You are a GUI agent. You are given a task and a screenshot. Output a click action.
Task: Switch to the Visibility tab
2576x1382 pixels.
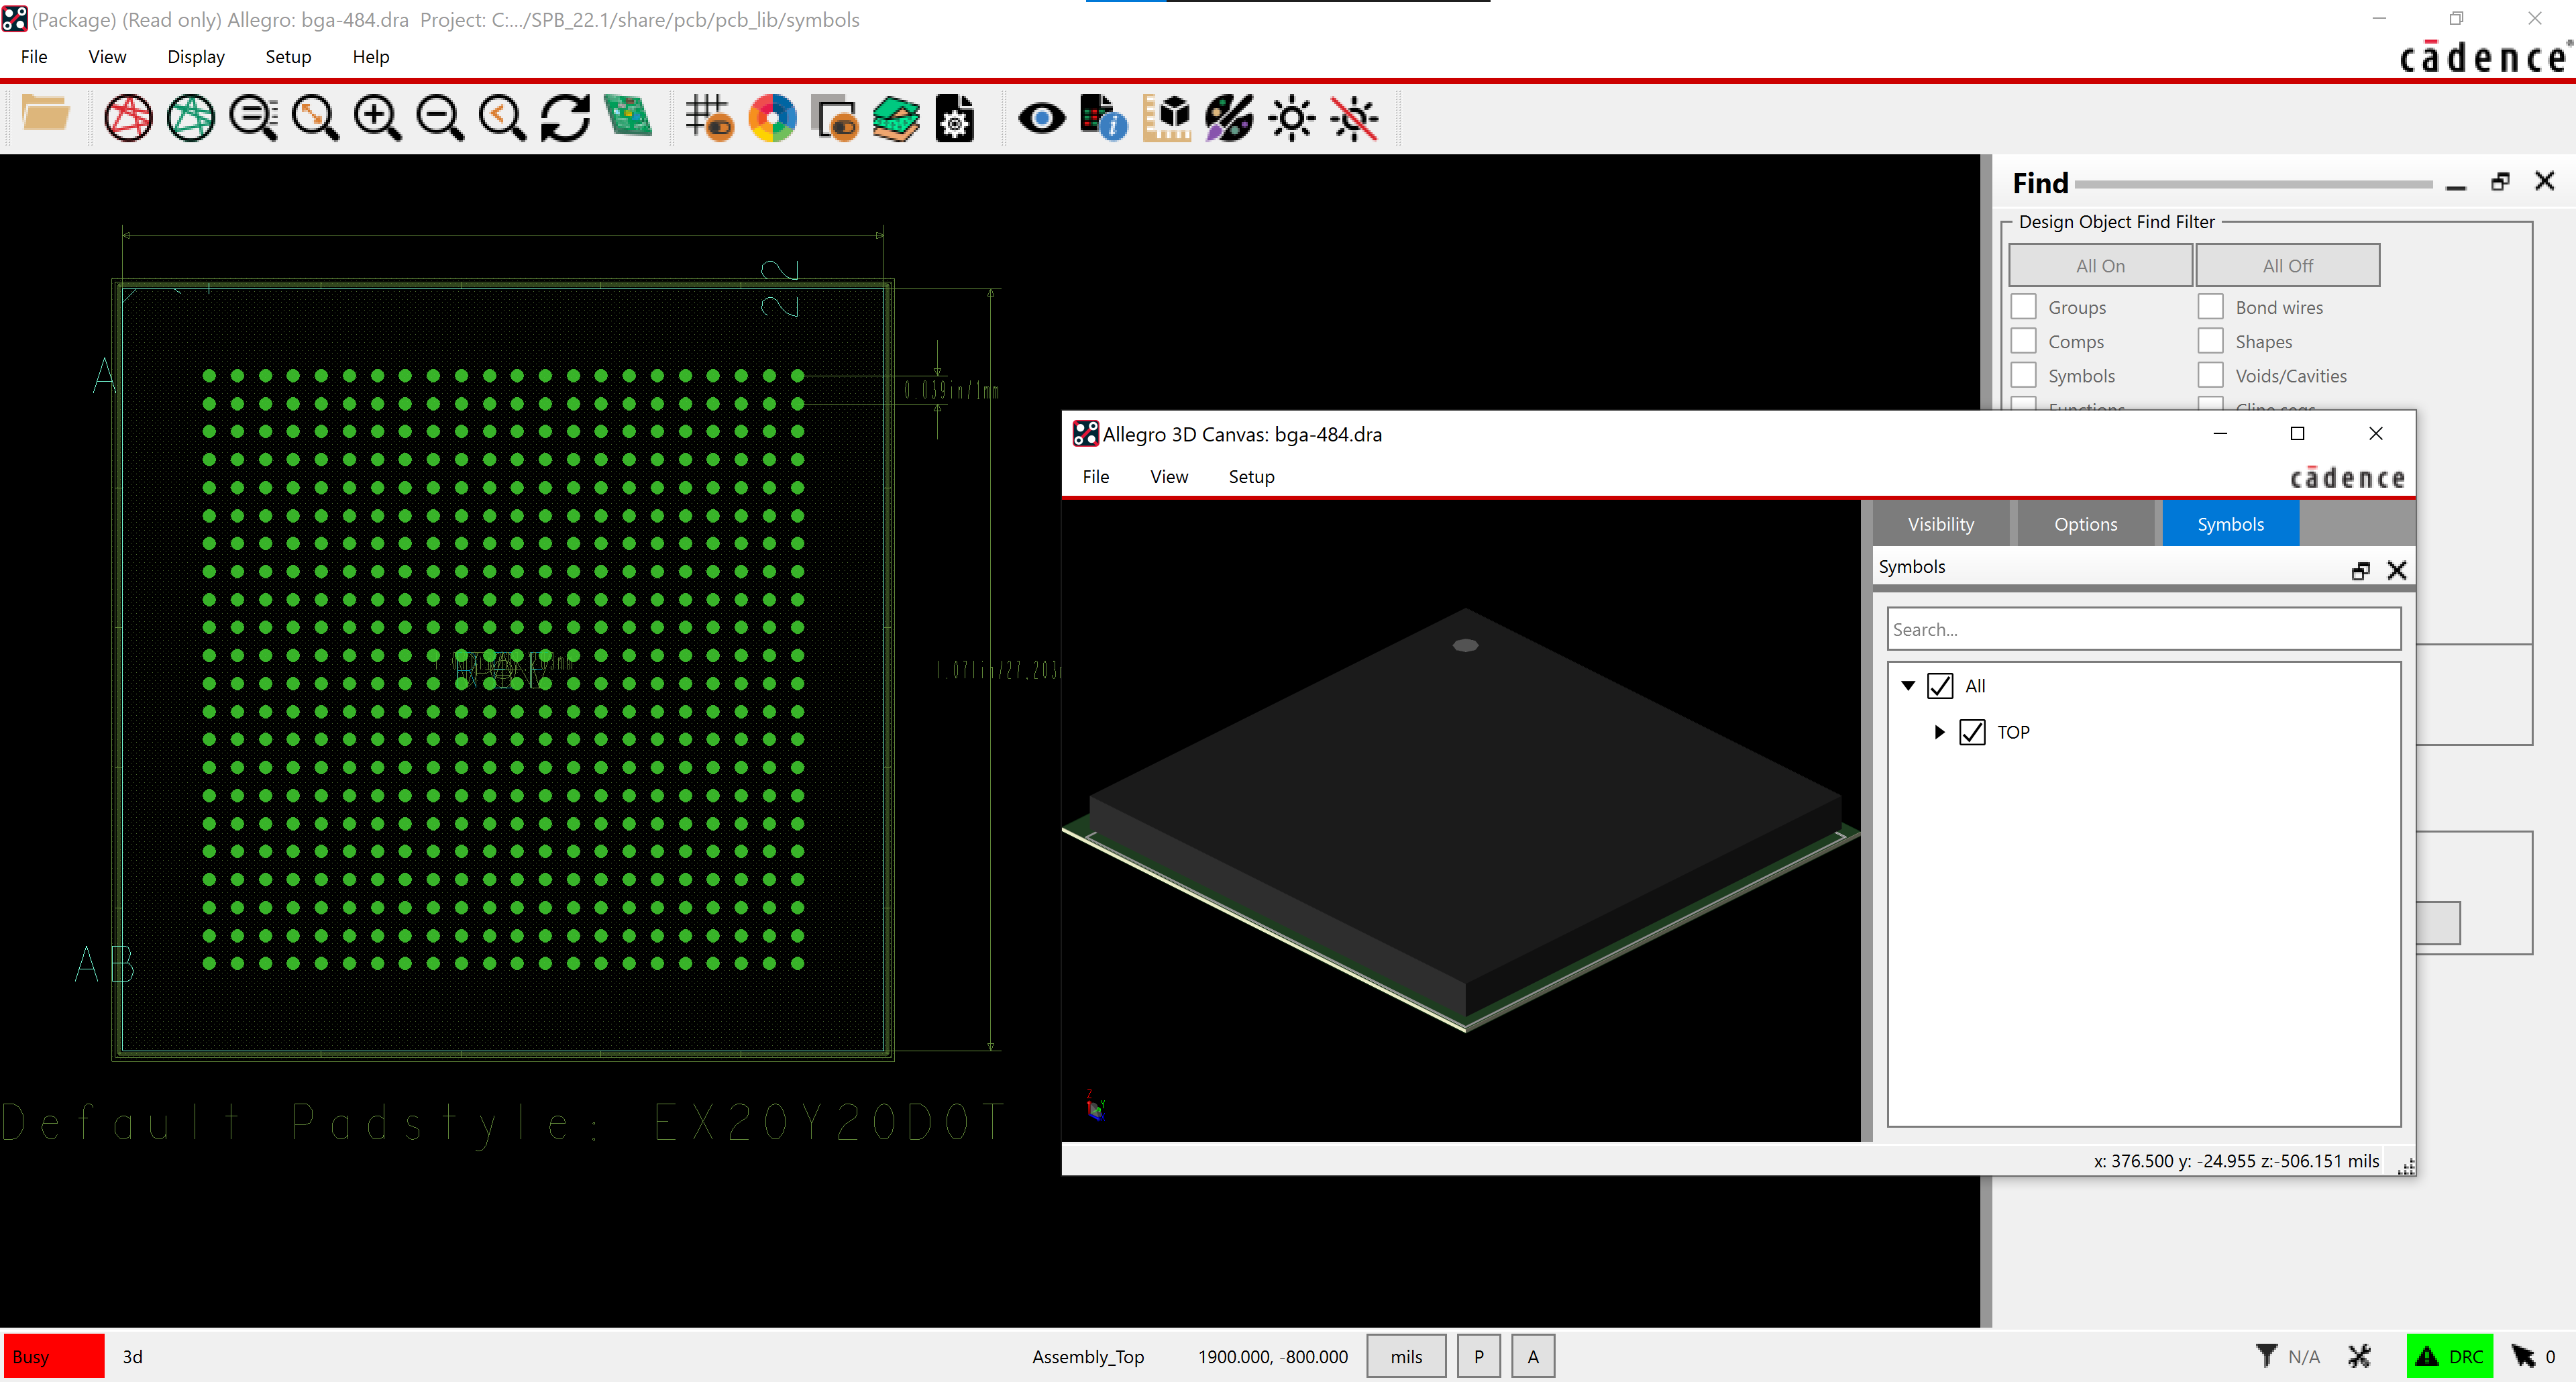(1941, 524)
